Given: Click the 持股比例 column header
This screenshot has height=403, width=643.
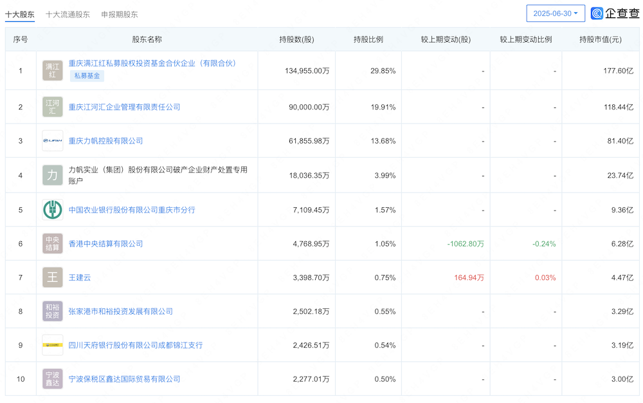Looking at the screenshot, I should click(x=368, y=39).
